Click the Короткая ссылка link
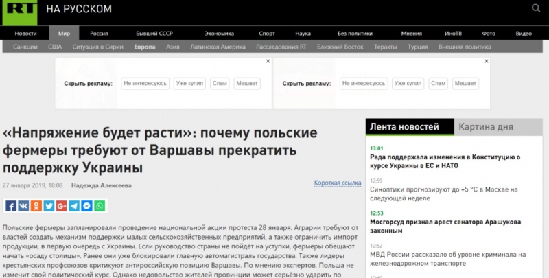 (x=337, y=183)
